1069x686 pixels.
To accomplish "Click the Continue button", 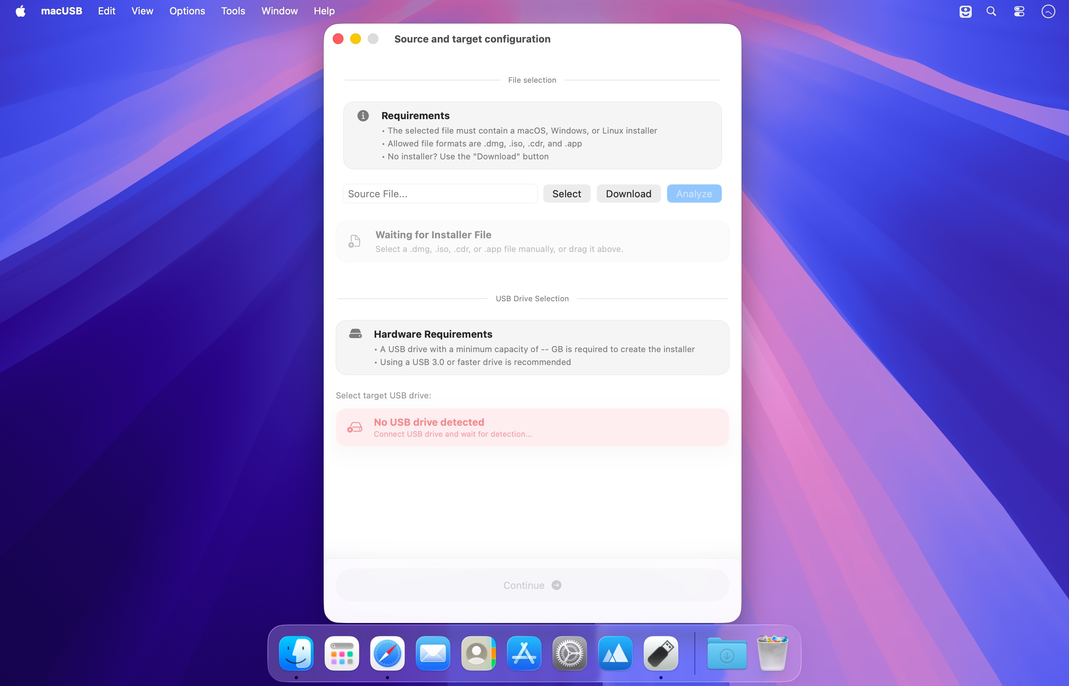I will click(533, 585).
